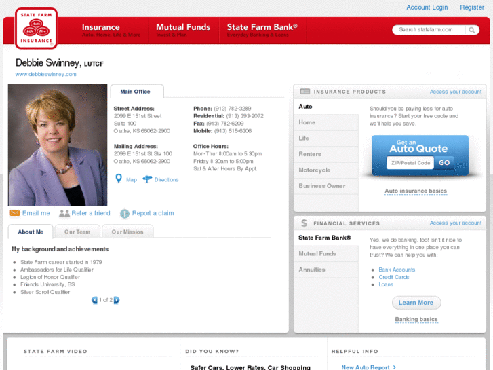Switch to the Our Mission tab
493x370 pixels.
pos(127,232)
